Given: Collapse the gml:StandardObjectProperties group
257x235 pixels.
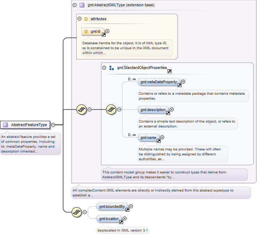Looking at the screenshot, I should click(104, 68).
